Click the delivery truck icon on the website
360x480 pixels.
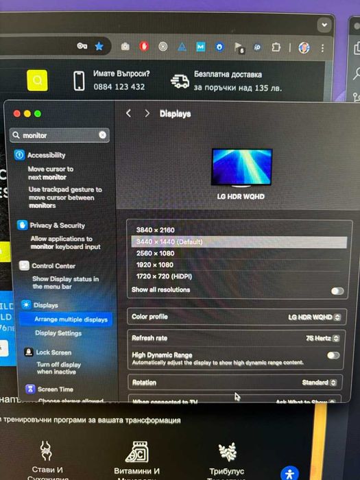pos(180,82)
